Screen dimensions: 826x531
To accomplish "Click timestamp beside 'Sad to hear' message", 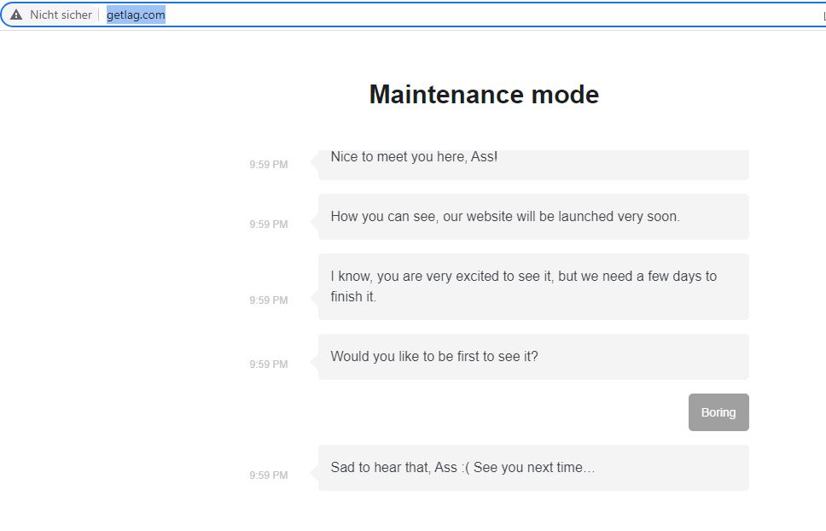I will click(x=269, y=476).
